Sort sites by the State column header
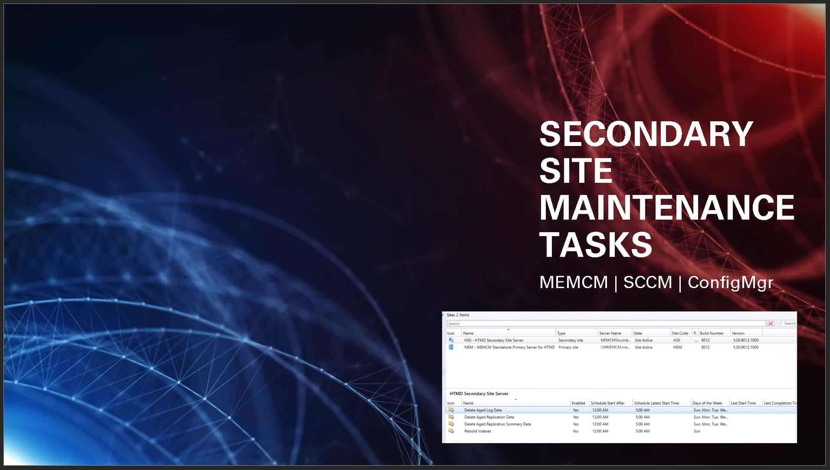This screenshot has height=470, width=830. click(651, 333)
